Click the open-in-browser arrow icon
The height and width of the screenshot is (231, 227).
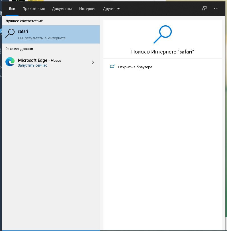(x=113, y=66)
